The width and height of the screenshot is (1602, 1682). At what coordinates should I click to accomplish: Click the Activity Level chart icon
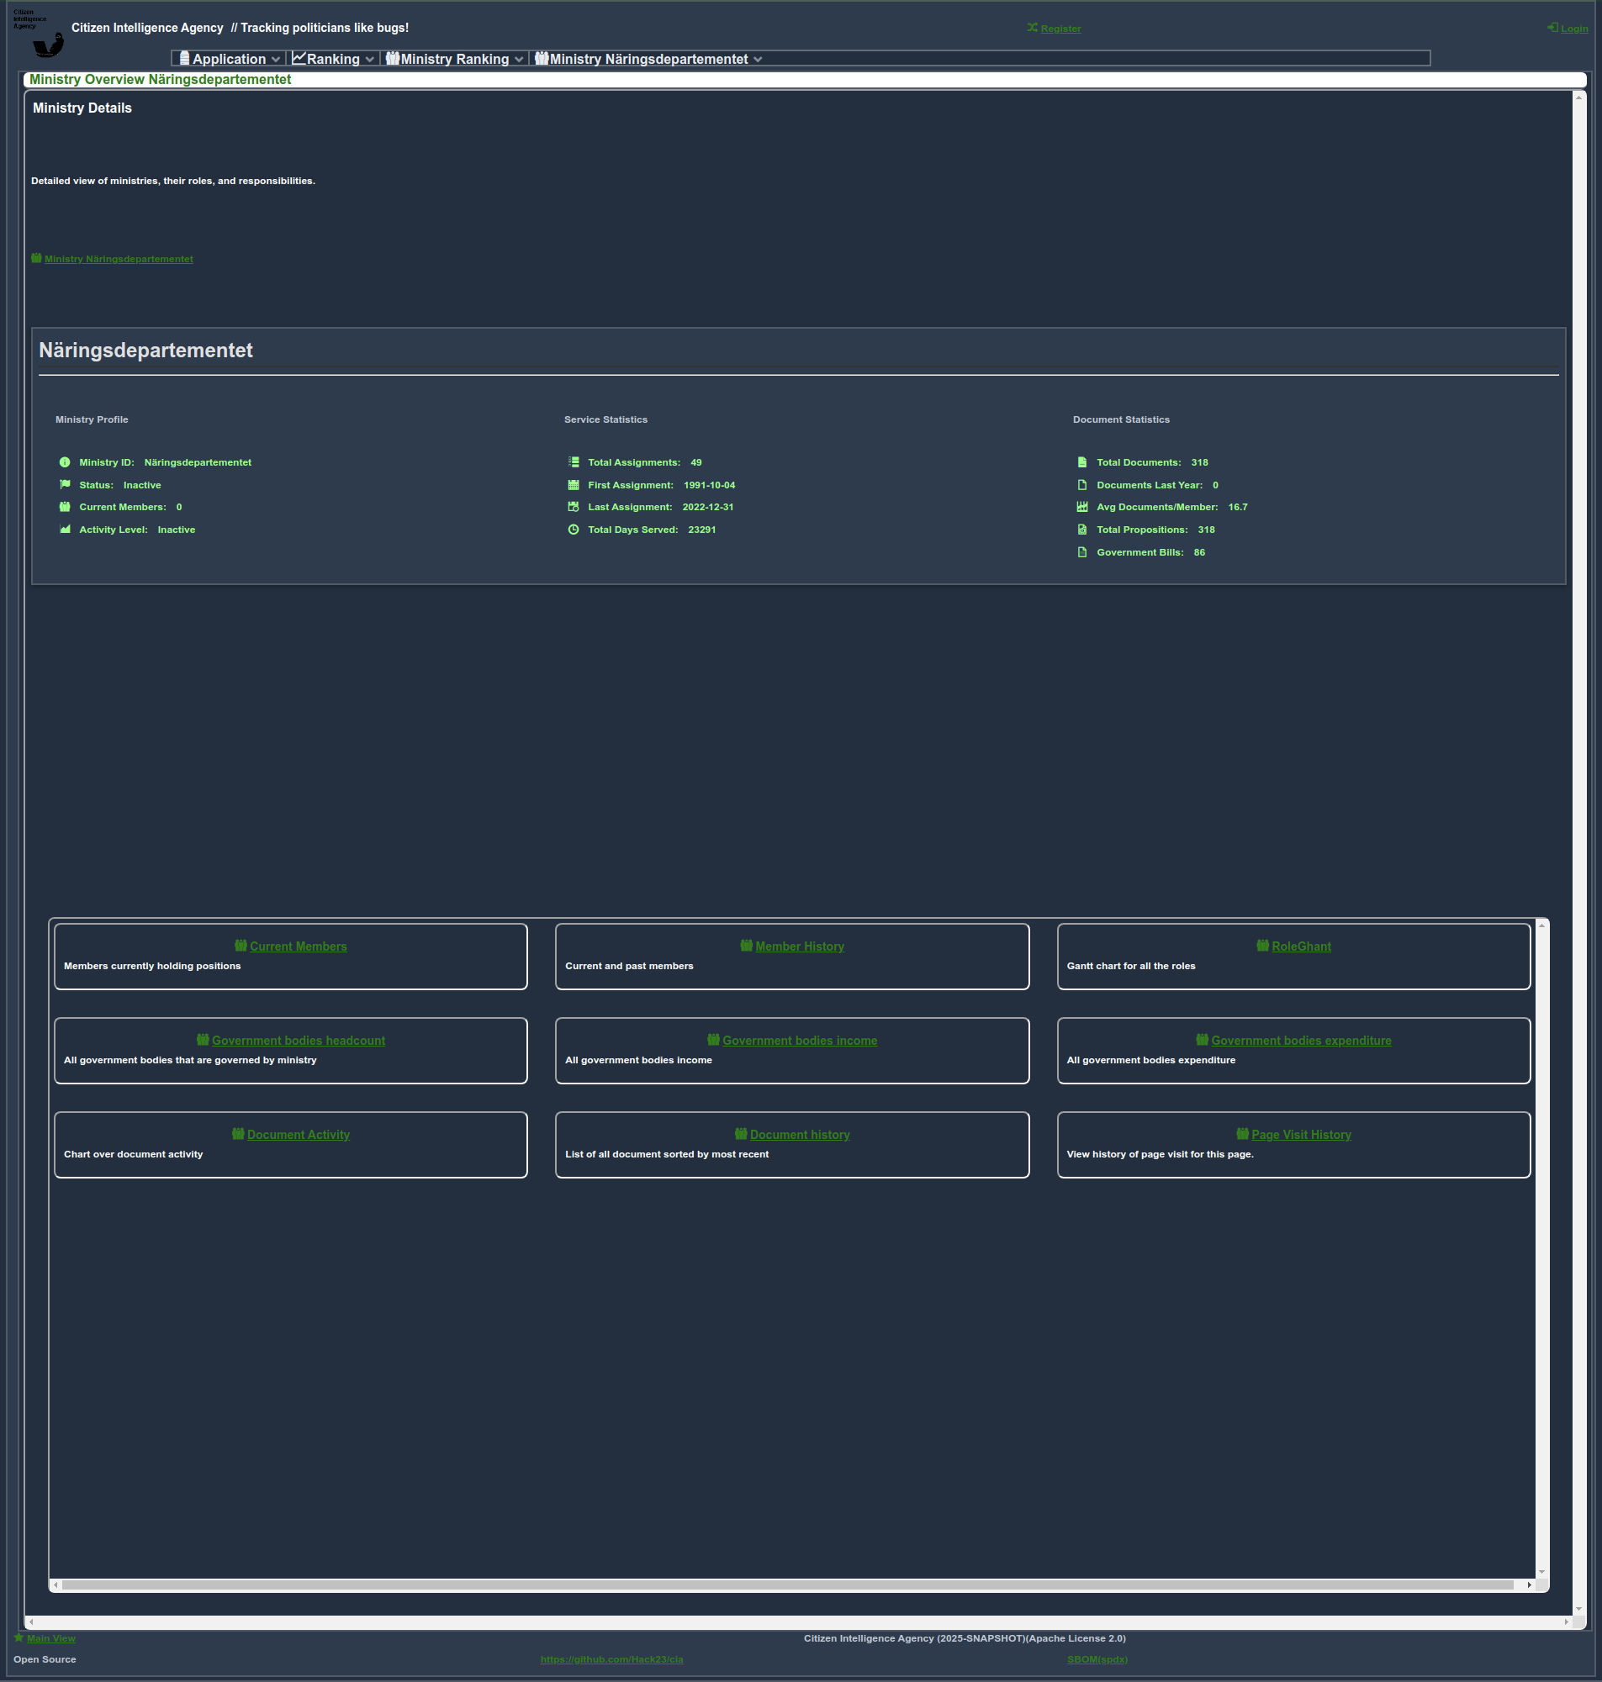click(x=65, y=530)
